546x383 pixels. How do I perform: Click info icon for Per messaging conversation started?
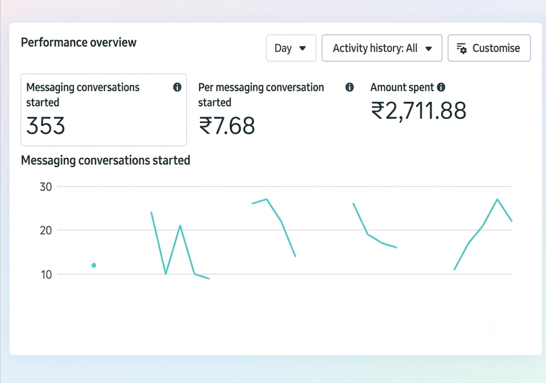[x=350, y=87]
